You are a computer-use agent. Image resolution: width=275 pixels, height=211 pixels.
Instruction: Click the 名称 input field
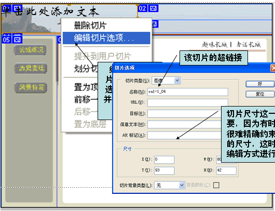[188, 92]
